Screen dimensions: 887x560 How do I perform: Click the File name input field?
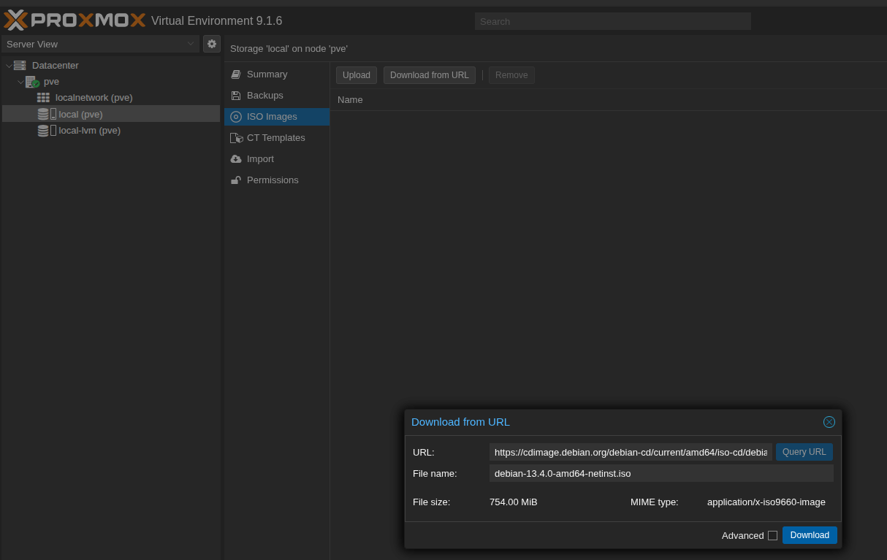[661, 473]
